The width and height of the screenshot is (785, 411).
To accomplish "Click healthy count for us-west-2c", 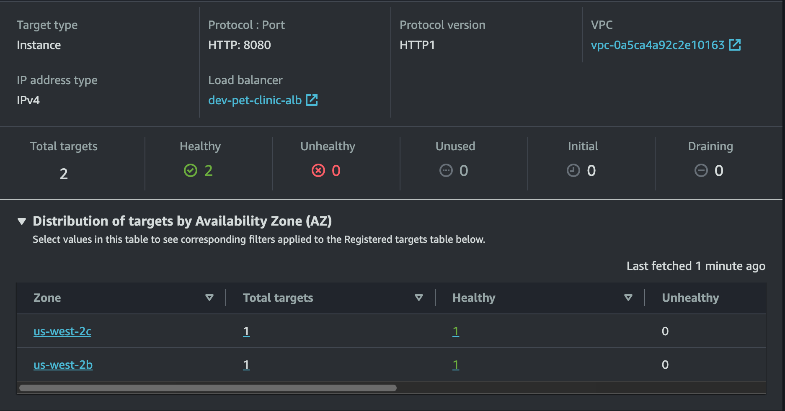I will coord(456,331).
